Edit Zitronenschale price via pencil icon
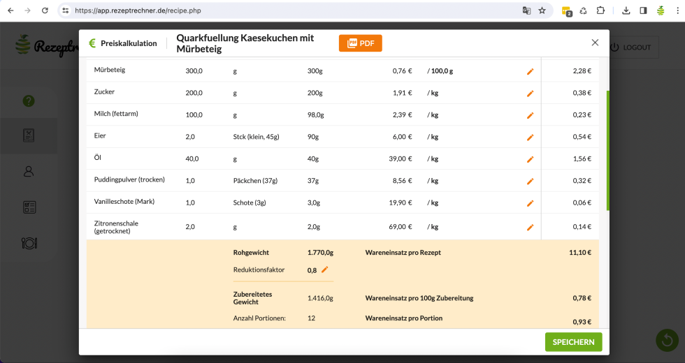This screenshot has height=363, width=685. tap(530, 227)
